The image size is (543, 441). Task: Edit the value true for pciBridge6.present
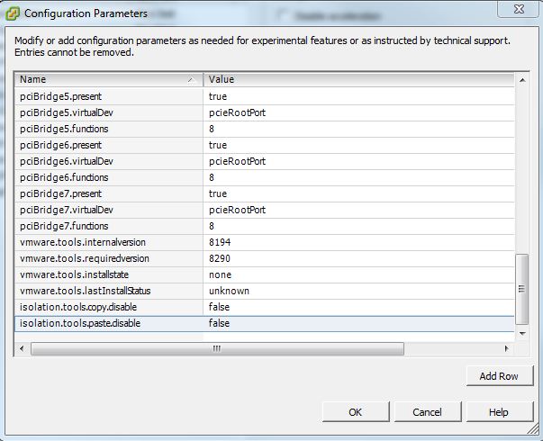(x=358, y=145)
